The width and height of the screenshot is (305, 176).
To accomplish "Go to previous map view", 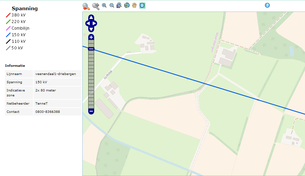I will [86, 6].
